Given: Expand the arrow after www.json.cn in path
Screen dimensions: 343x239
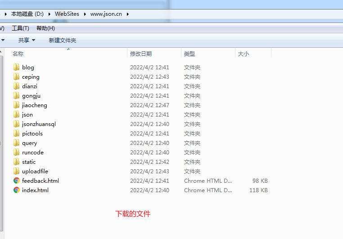Looking at the screenshot, I should tap(128, 14).
